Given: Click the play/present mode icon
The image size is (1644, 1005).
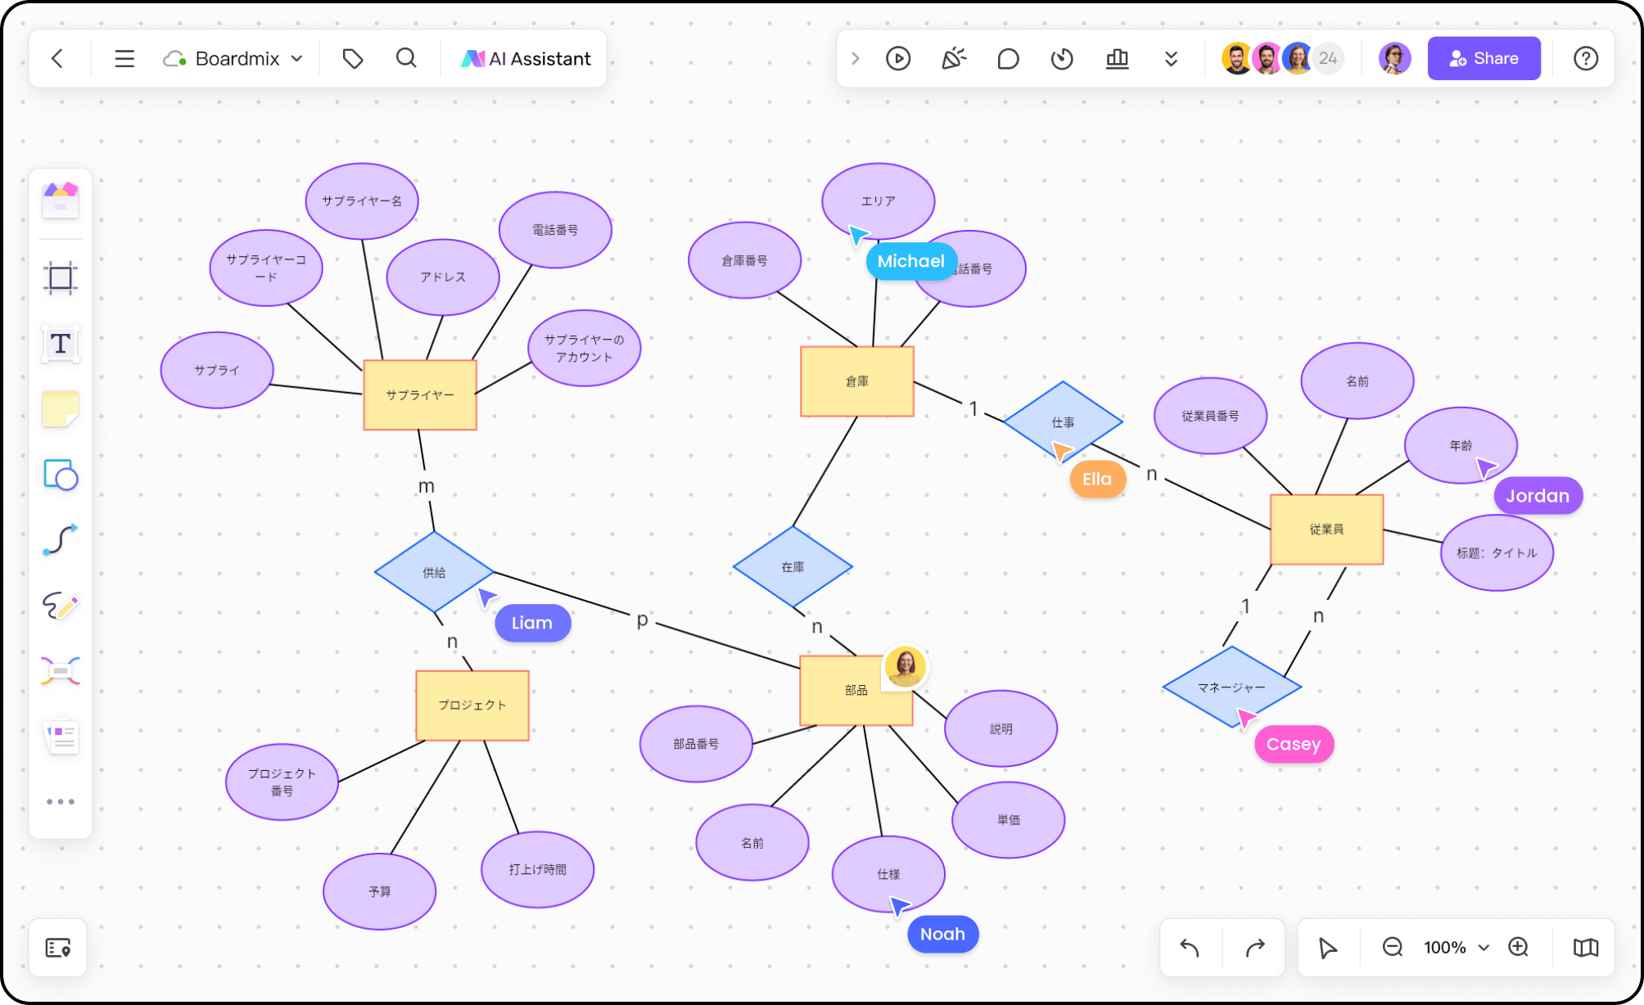Looking at the screenshot, I should [x=897, y=59].
